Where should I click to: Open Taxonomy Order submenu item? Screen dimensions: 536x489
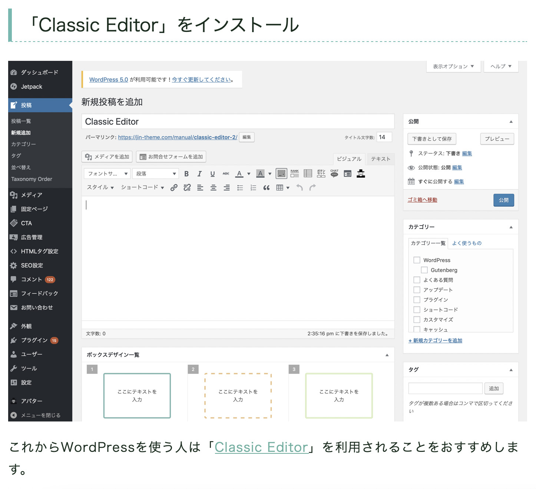(32, 179)
